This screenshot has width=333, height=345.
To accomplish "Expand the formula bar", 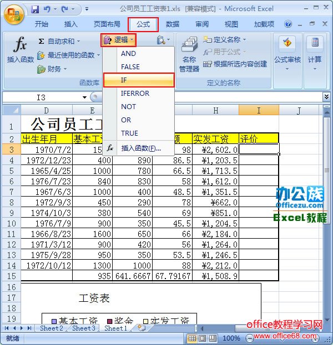I will point(326,97).
